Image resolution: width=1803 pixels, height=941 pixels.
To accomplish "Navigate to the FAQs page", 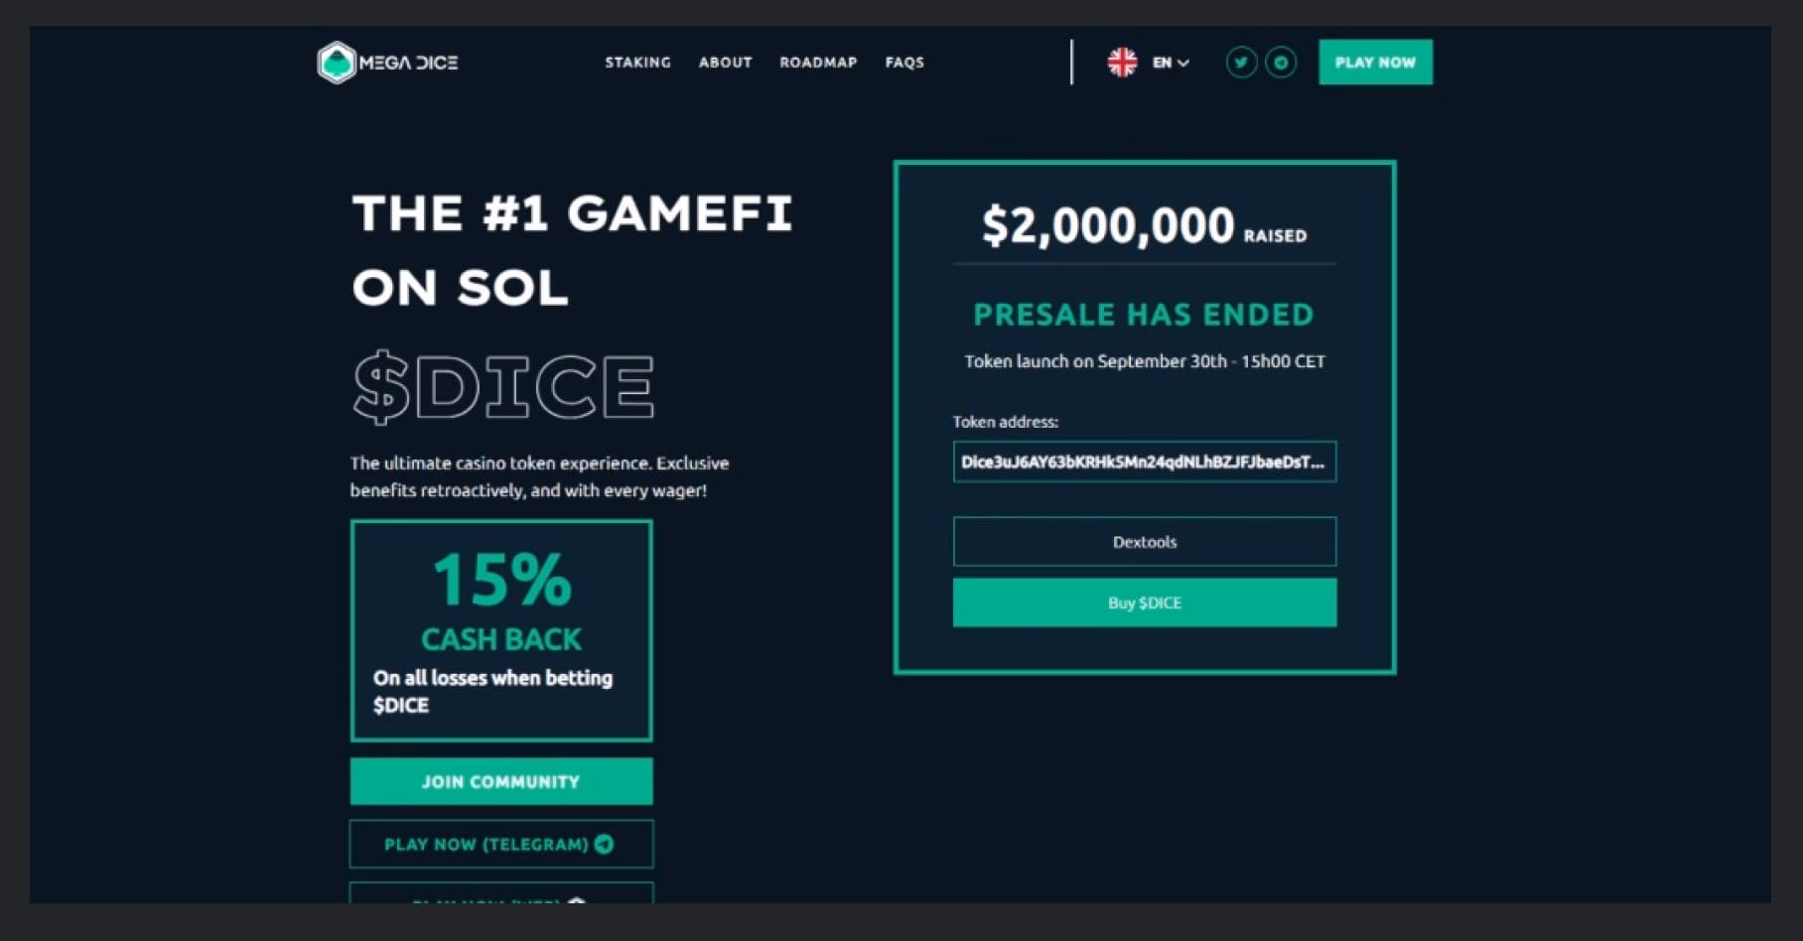I will 904,63.
